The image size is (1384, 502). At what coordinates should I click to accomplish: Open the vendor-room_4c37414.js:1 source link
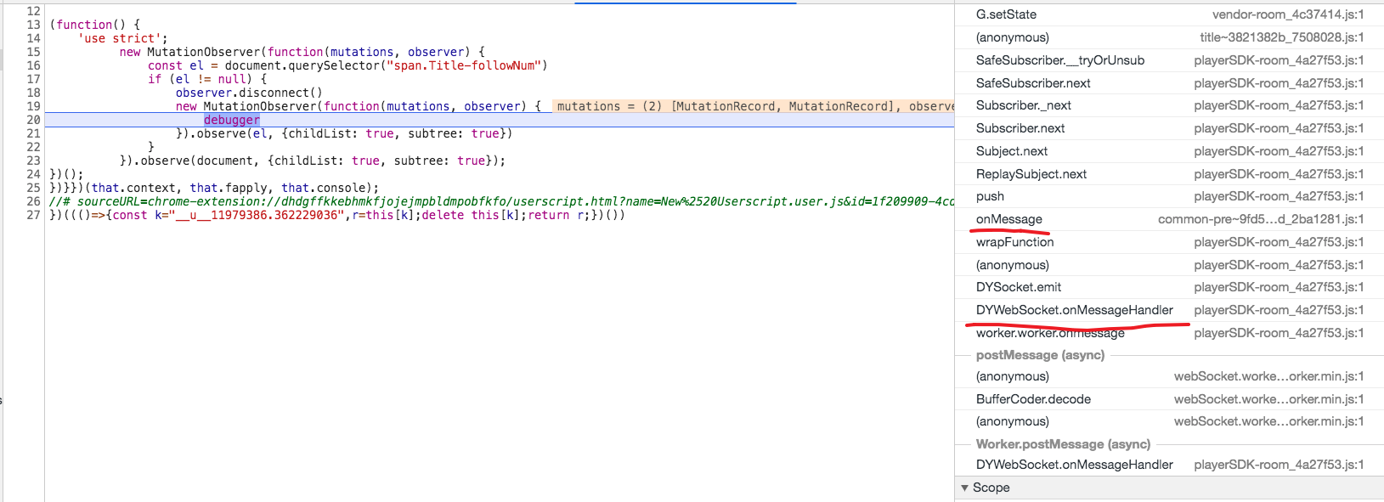click(x=1287, y=14)
